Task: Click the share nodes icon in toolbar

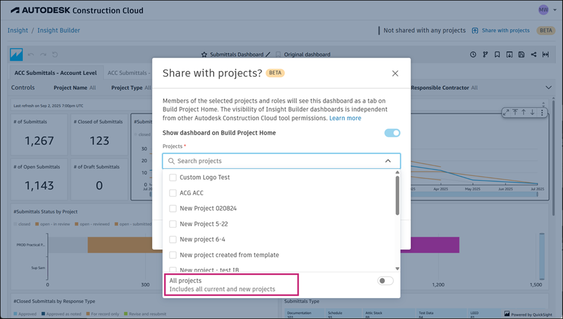Action: pyautogui.click(x=533, y=55)
